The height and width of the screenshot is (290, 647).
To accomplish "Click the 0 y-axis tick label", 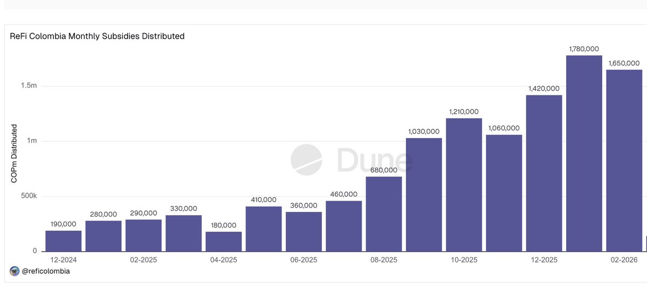I will click(35, 251).
